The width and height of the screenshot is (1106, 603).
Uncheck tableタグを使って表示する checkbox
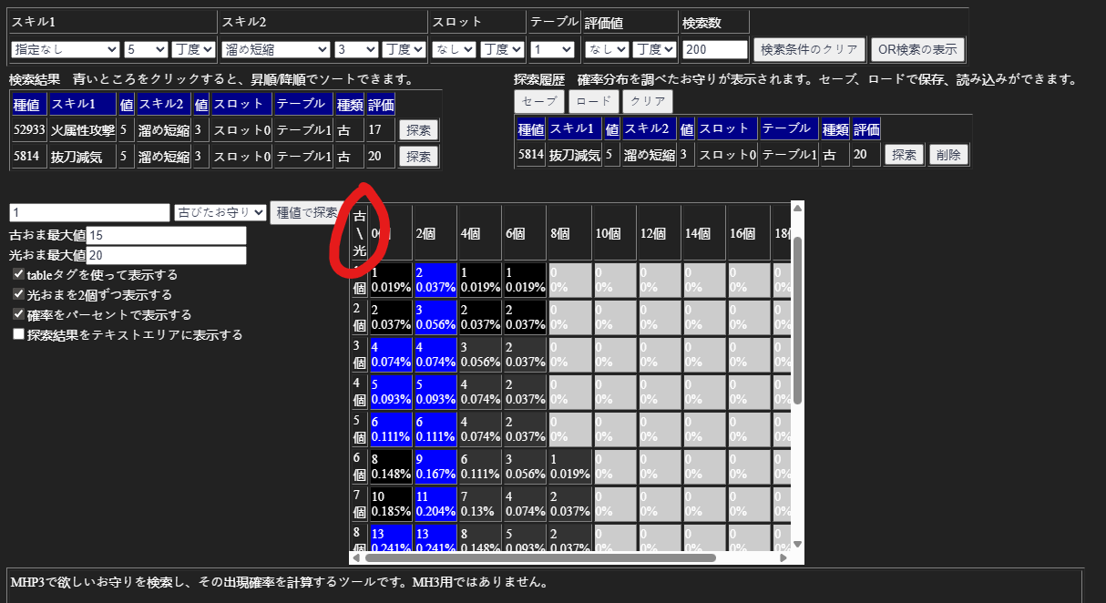click(19, 274)
